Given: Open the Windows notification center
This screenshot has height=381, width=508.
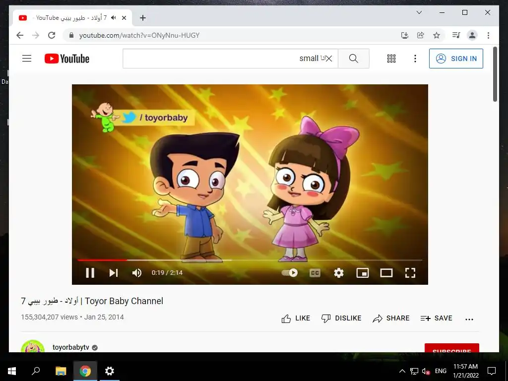Looking at the screenshot, I should click(492, 371).
